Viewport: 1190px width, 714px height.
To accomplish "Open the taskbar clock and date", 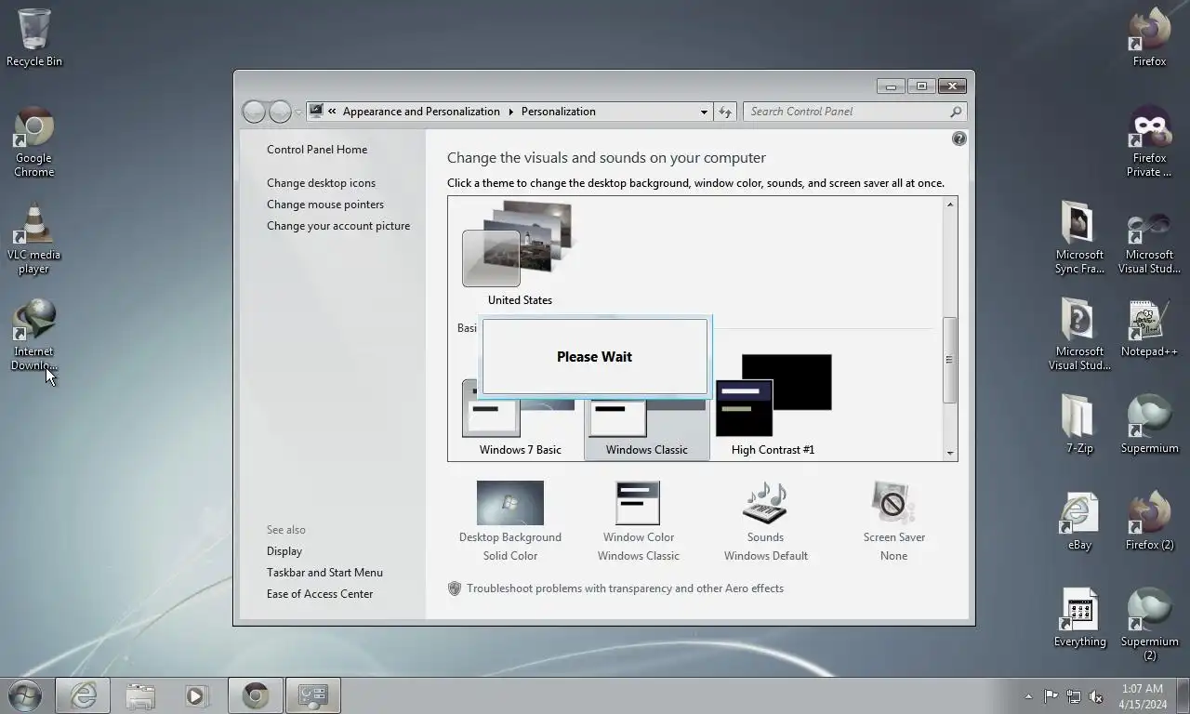I will click(x=1143, y=696).
